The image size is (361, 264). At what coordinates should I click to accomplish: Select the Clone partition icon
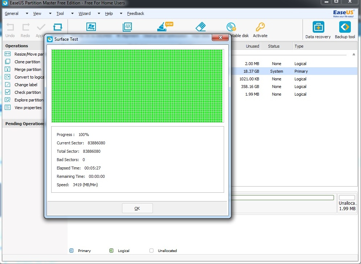point(8,62)
